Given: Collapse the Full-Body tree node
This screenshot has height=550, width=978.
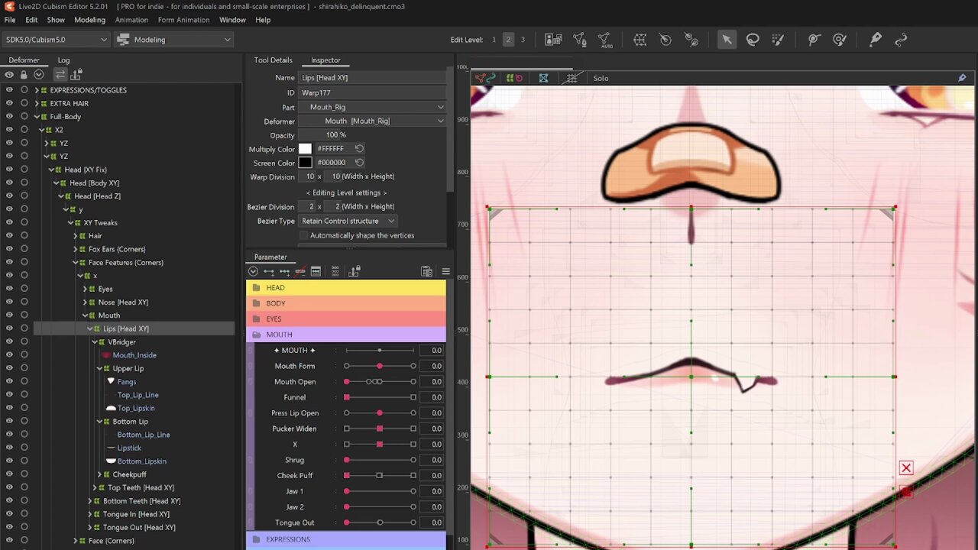Looking at the screenshot, I should pos(37,116).
